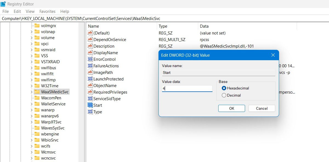Screen dimensions: 329x162
Task: Click the Value data input field
Action: [x=187, y=88]
